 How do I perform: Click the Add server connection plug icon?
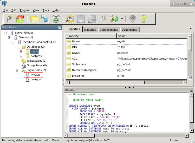pos(9,19)
